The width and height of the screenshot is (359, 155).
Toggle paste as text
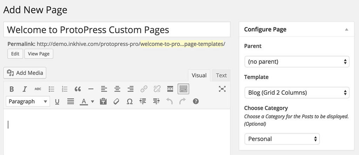103,101
